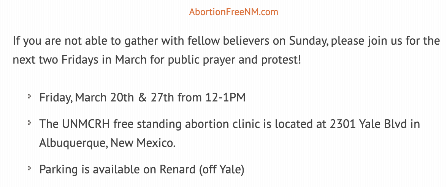Click the bullet arrow beside Parking is available

pyautogui.click(x=29, y=168)
